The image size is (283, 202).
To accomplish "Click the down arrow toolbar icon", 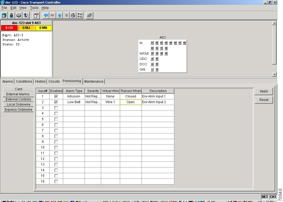I will 66,15.
